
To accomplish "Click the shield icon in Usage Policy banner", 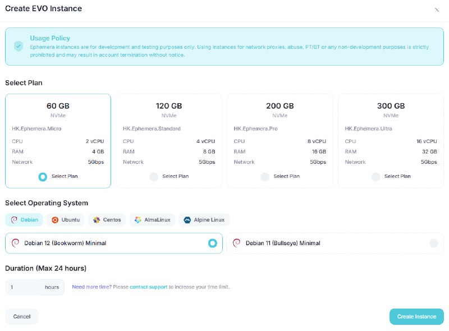I will coord(19,46).
